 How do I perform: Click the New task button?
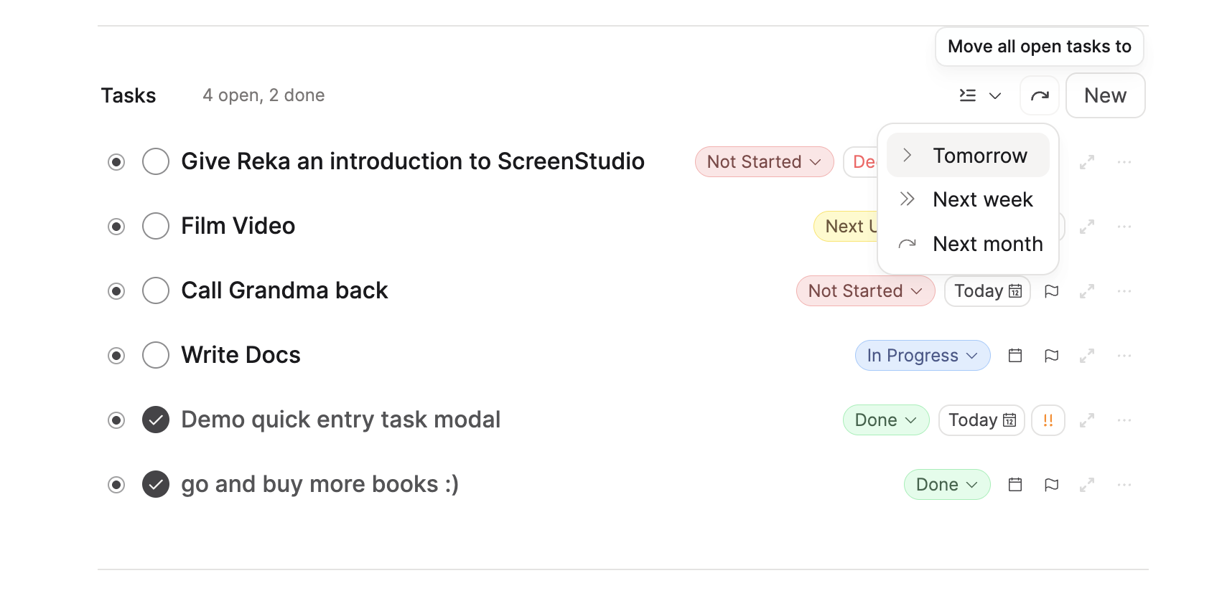pos(1104,95)
